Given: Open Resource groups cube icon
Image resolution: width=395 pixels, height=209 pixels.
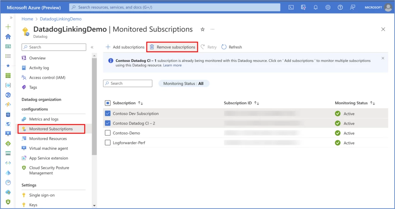Looking at the screenshot, I should [x=8, y=85].
